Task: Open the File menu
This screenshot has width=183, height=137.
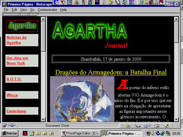Action: (x=6, y=10)
